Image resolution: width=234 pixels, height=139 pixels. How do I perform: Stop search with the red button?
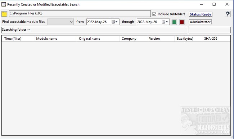click(x=182, y=22)
